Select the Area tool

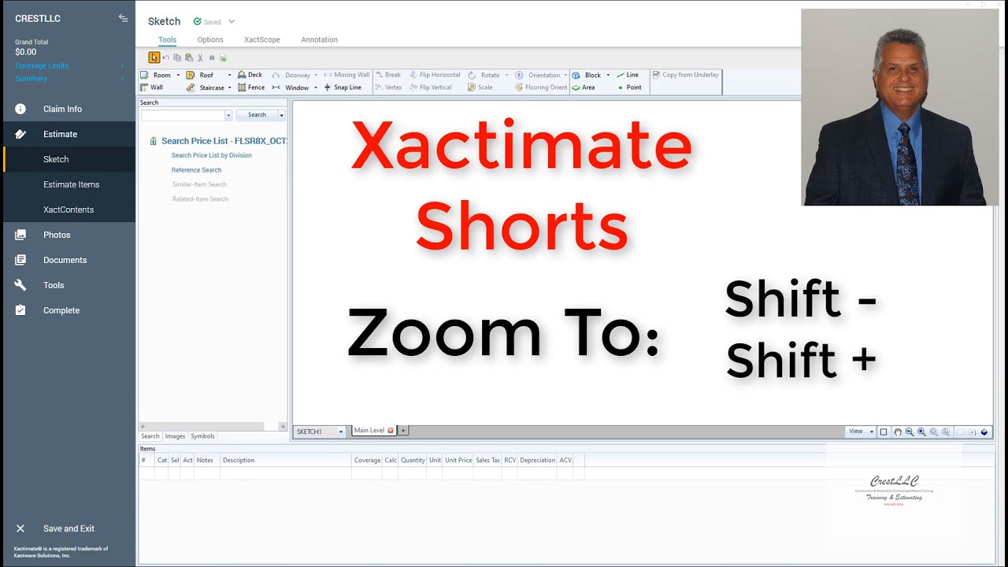(x=584, y=87)
